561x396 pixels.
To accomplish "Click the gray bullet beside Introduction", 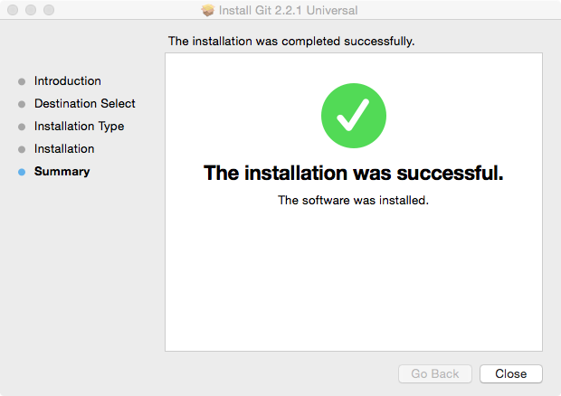I will (x=22, y=81).
